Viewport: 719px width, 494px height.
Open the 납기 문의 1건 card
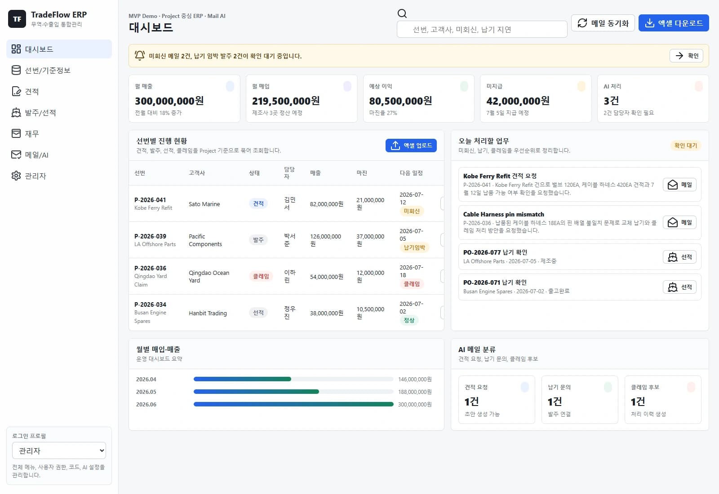[x=580, y=400]
